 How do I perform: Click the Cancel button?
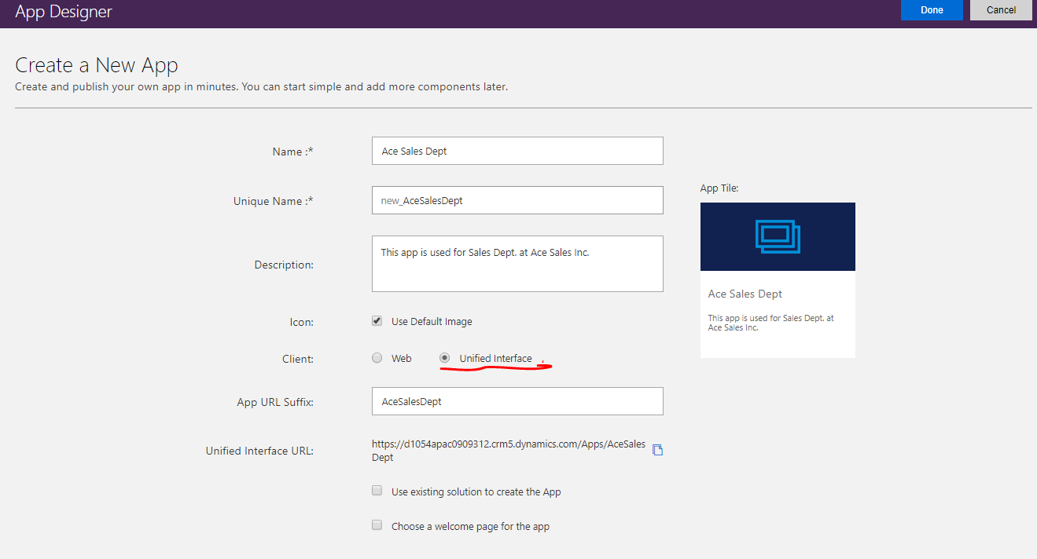point(1001,10)
